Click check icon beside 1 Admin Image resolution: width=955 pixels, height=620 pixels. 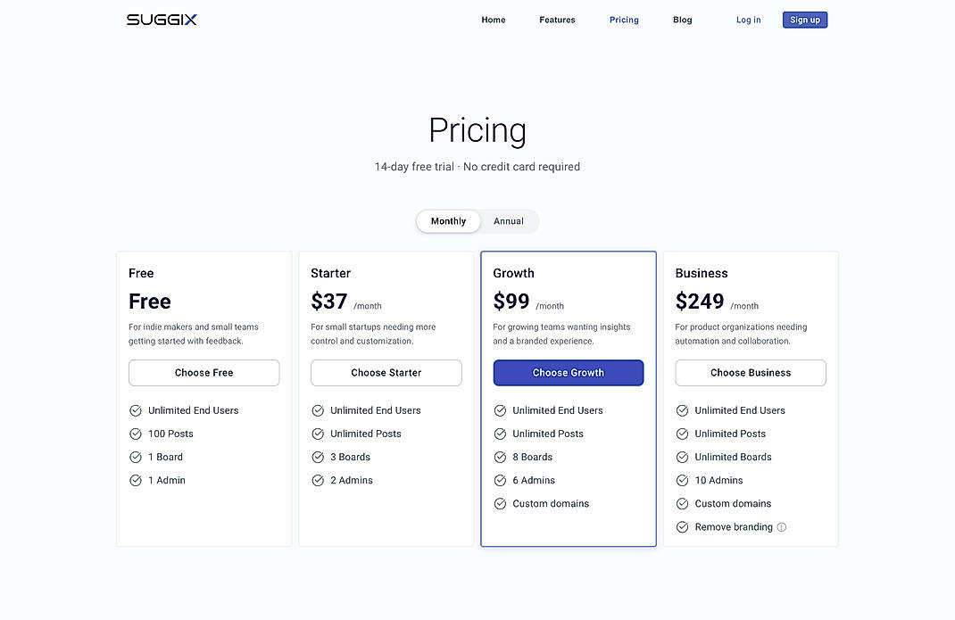click(x=135, y=481)
